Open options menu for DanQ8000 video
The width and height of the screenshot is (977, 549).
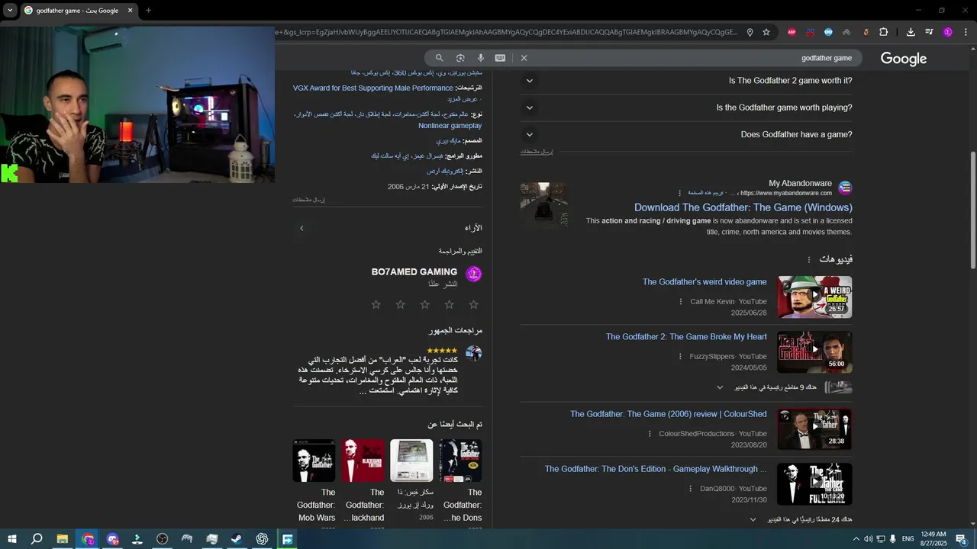(x=692, y=489)
